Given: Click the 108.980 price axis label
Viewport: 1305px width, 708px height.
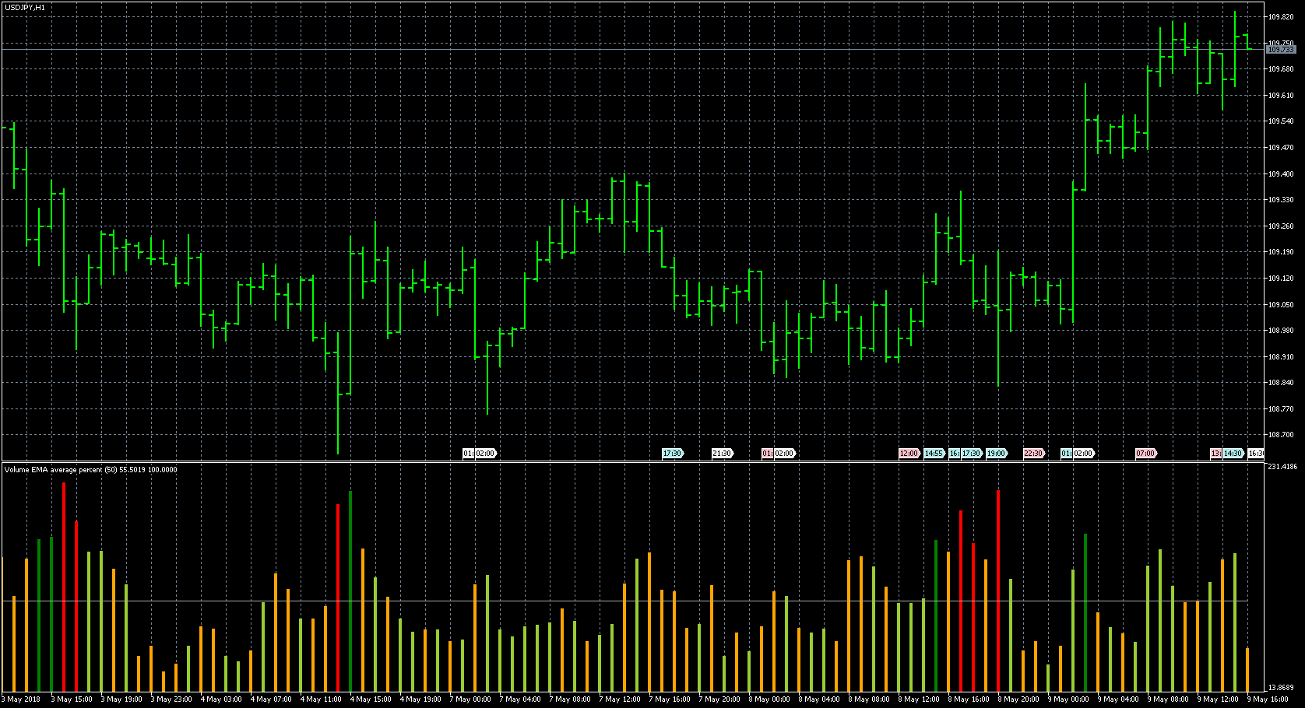Looking at the screenshot, I should (1281, 331).
